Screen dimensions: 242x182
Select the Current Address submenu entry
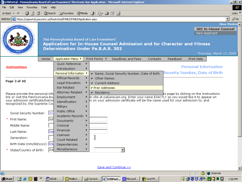coord(126,83)
